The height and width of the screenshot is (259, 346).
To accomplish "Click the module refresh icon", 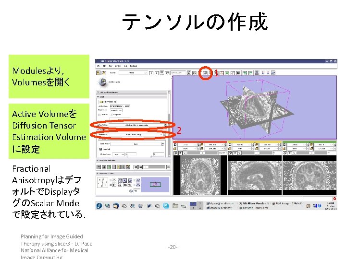I will pyautogui.click(x=168, y=73).
